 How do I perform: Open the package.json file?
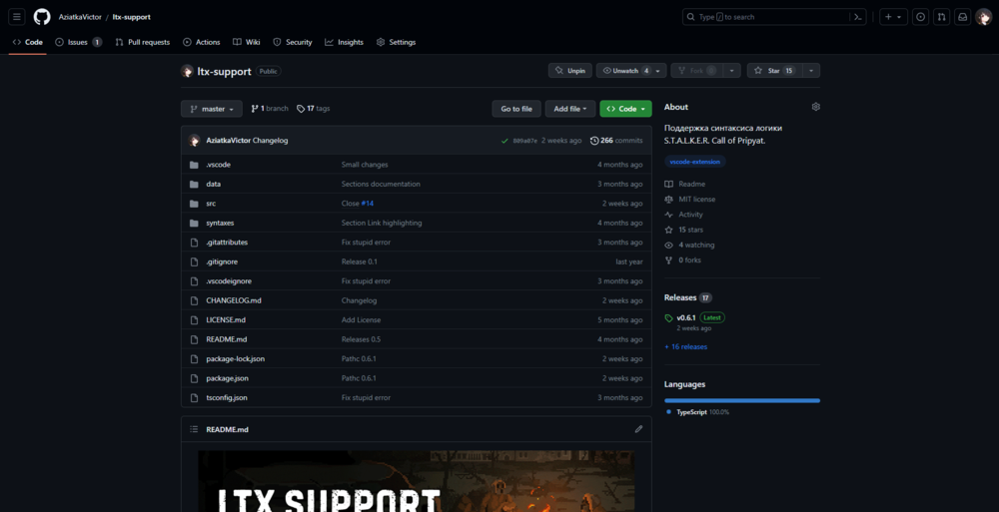coord(227,378)
